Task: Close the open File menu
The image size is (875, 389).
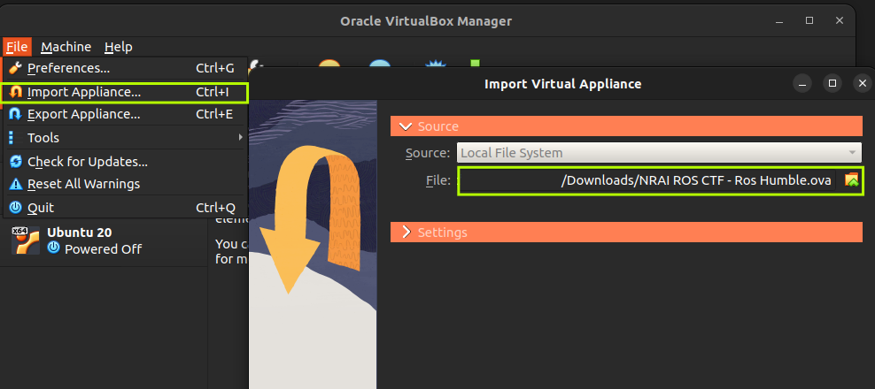Action: (17, 47)
